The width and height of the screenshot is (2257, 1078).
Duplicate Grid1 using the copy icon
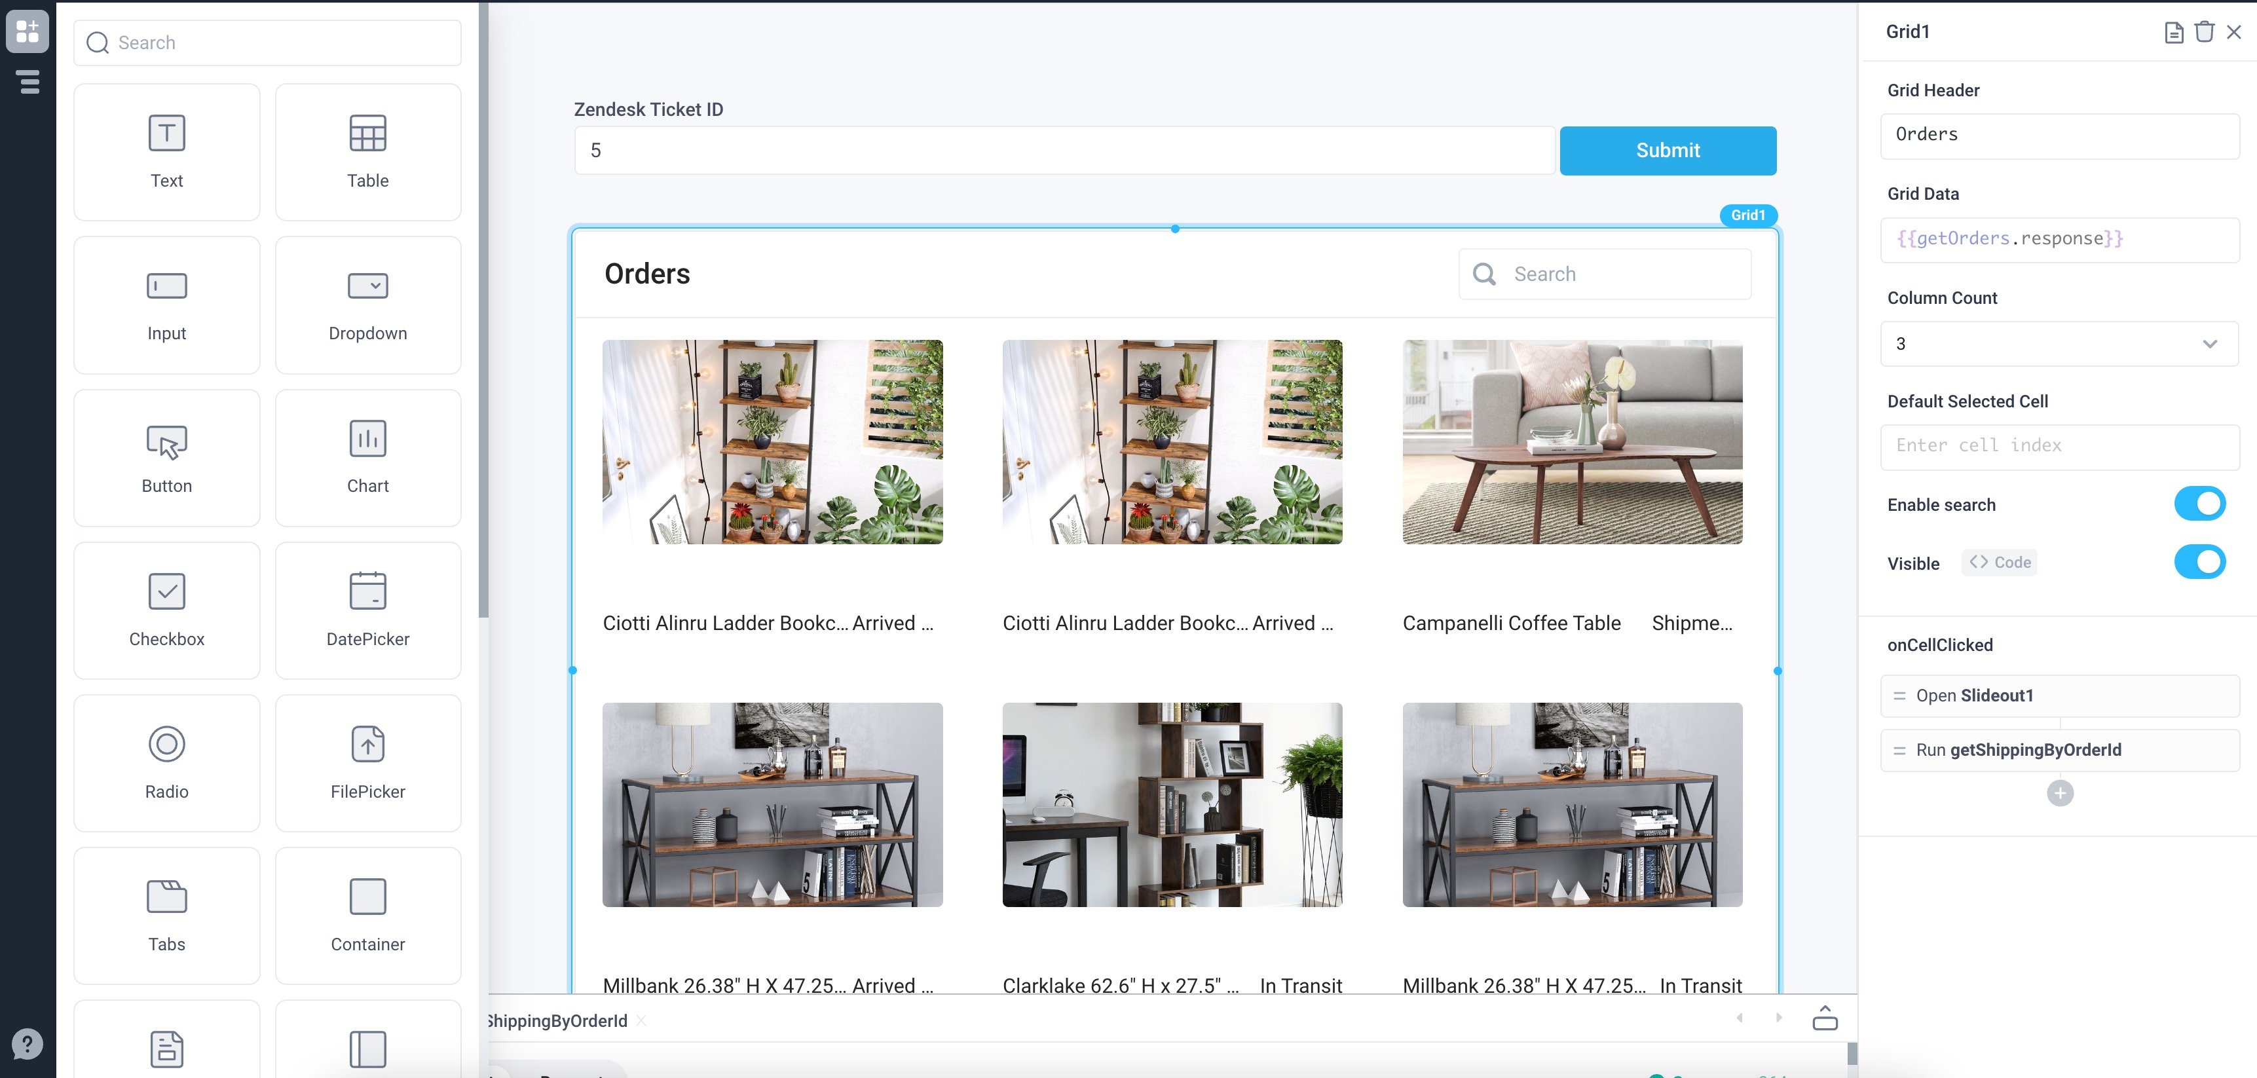coord(2174,31)
